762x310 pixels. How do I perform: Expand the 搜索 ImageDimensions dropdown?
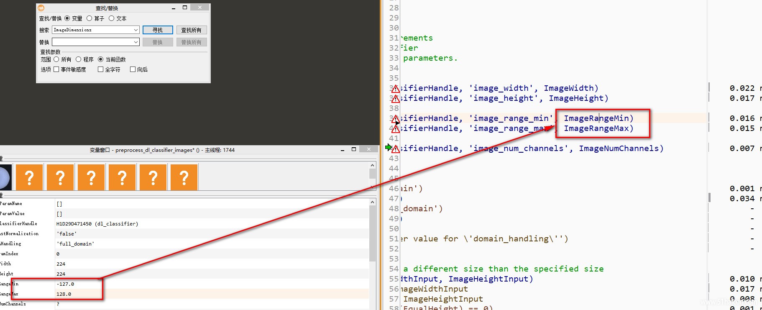(136, 30)
